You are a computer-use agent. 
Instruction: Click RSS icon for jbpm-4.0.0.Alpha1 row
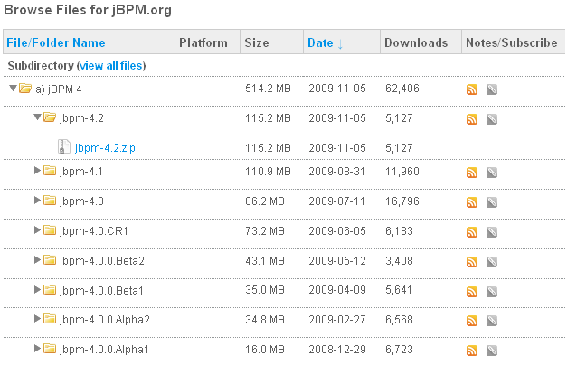click(471, 349)
